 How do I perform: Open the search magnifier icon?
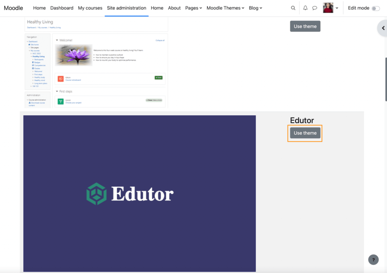pos(293,8)
